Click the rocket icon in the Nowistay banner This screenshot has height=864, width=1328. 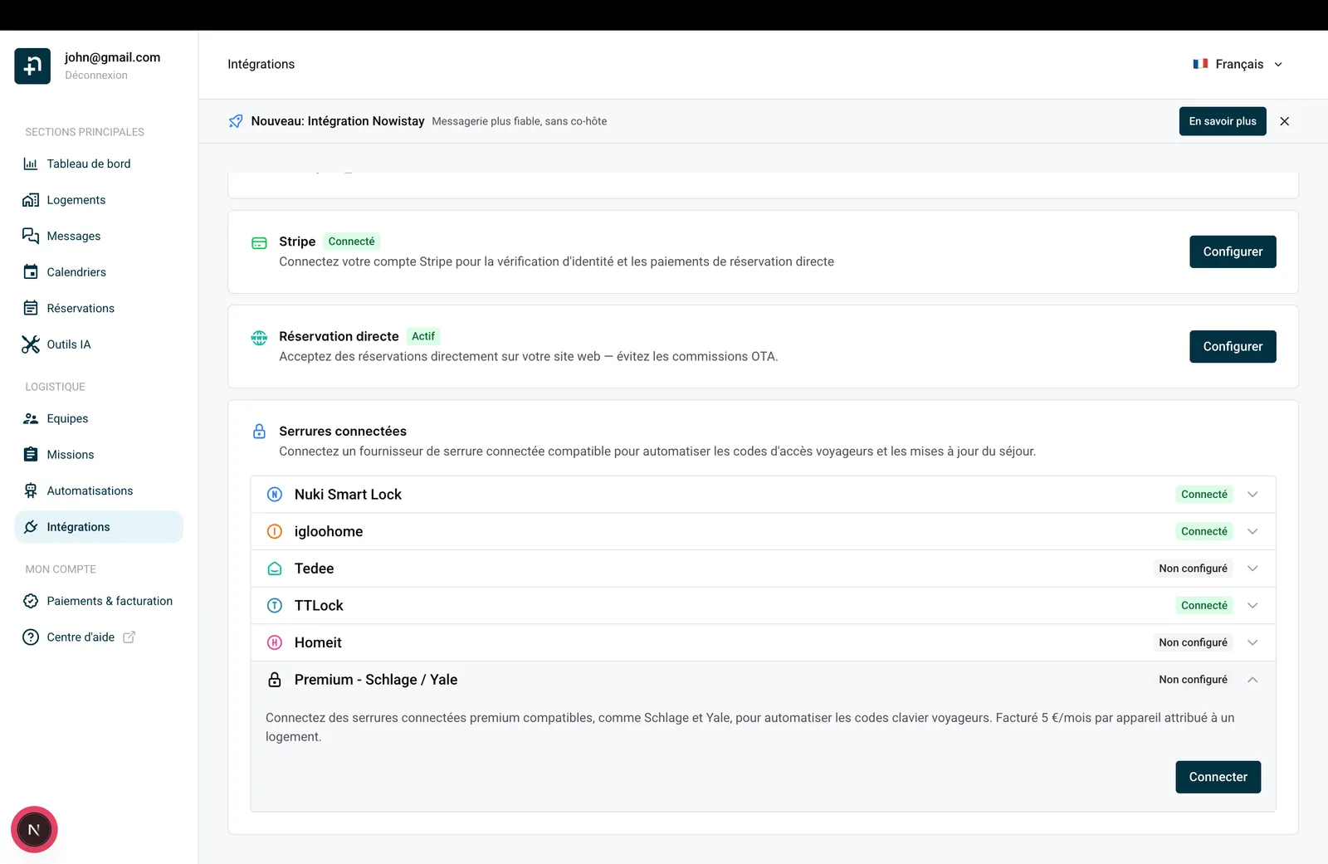point(236,121)
